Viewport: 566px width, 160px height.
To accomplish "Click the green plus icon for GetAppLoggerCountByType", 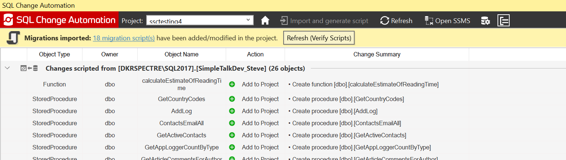I will point(232,147).
